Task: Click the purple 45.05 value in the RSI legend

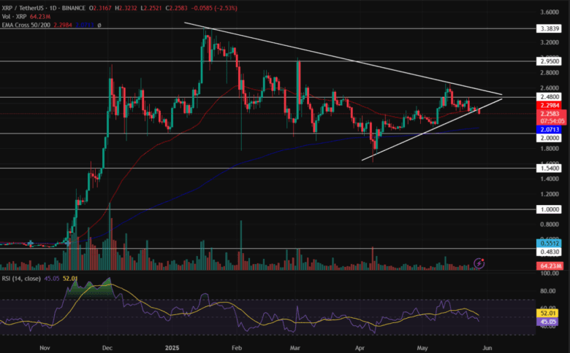Action: click(51, 279)
